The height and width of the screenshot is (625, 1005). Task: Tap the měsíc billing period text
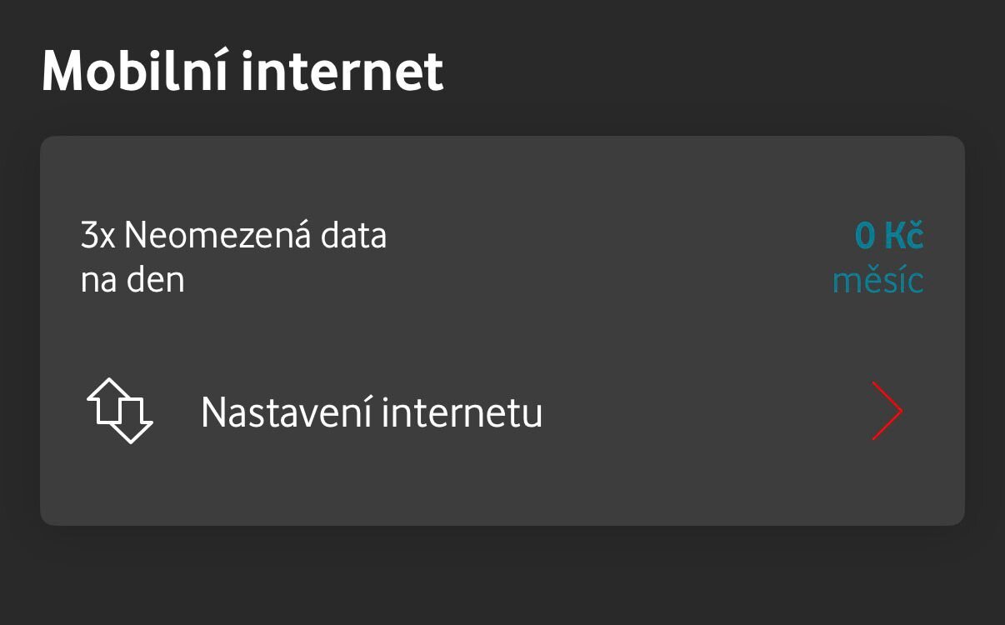(877, 281)
